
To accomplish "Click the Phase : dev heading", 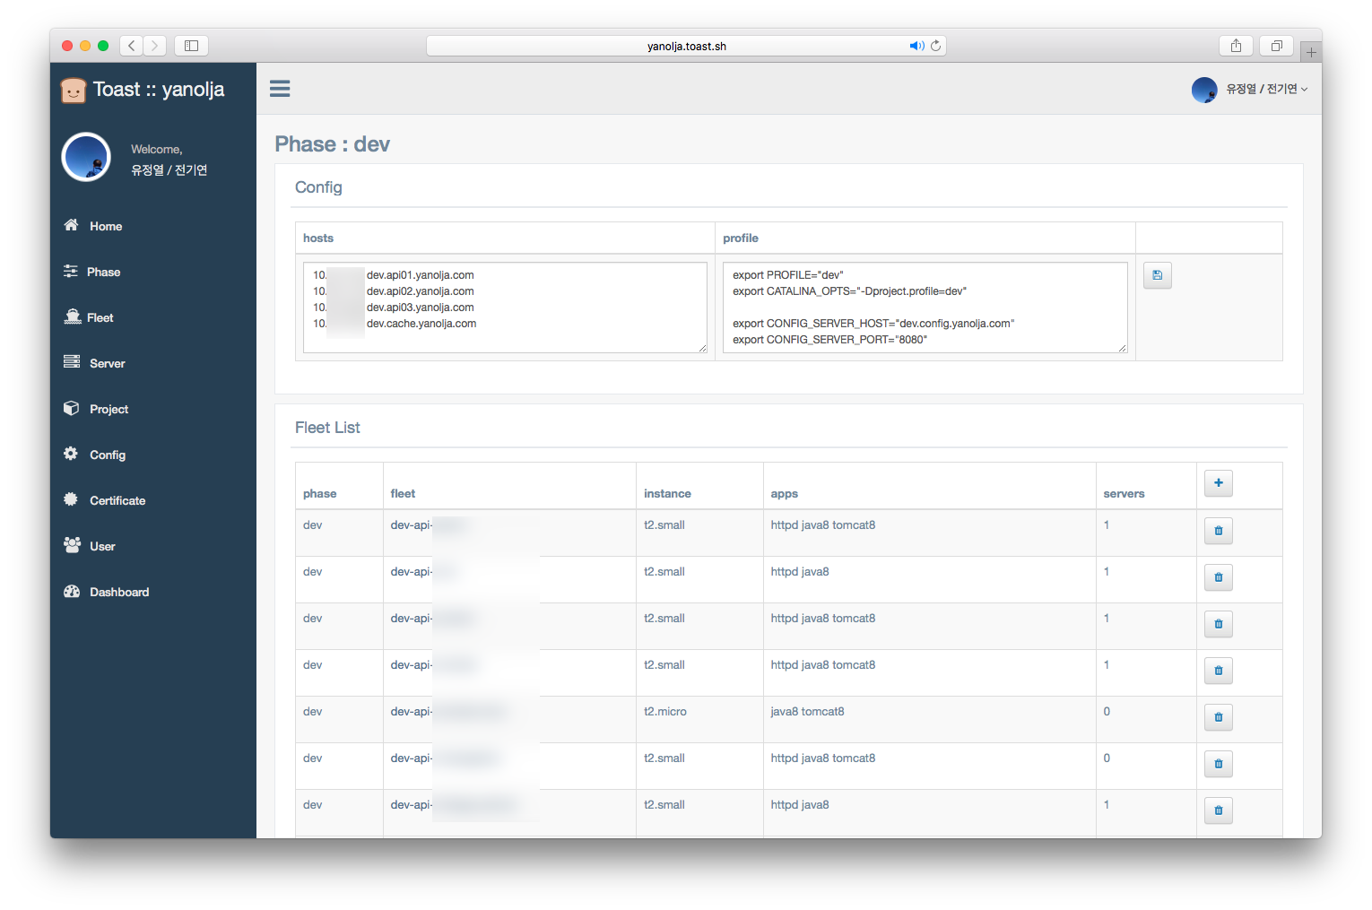I will 332,144.
